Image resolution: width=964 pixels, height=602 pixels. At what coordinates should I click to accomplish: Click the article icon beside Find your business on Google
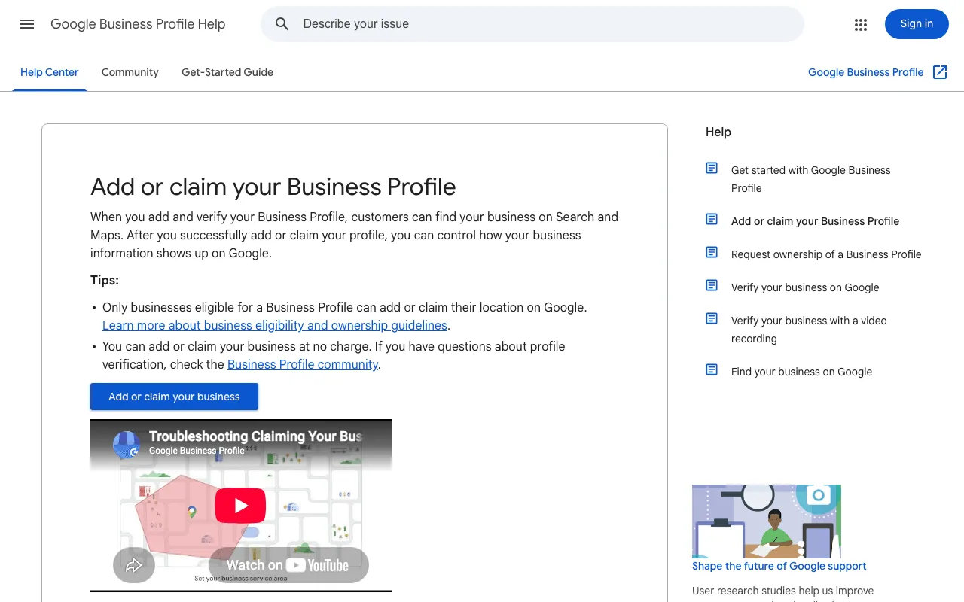712,369
